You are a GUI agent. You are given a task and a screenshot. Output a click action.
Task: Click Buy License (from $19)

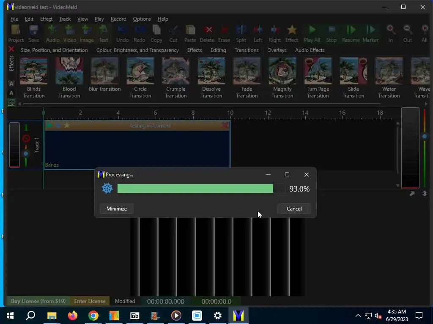pyautogui.click(x=38, y=301)
